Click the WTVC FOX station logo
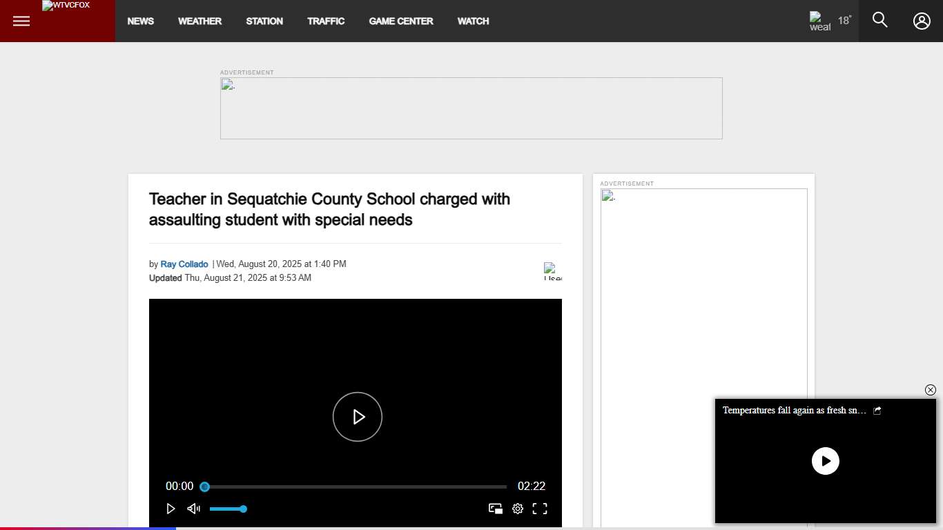This screenshot has height=530, width=943. (66, 6)
